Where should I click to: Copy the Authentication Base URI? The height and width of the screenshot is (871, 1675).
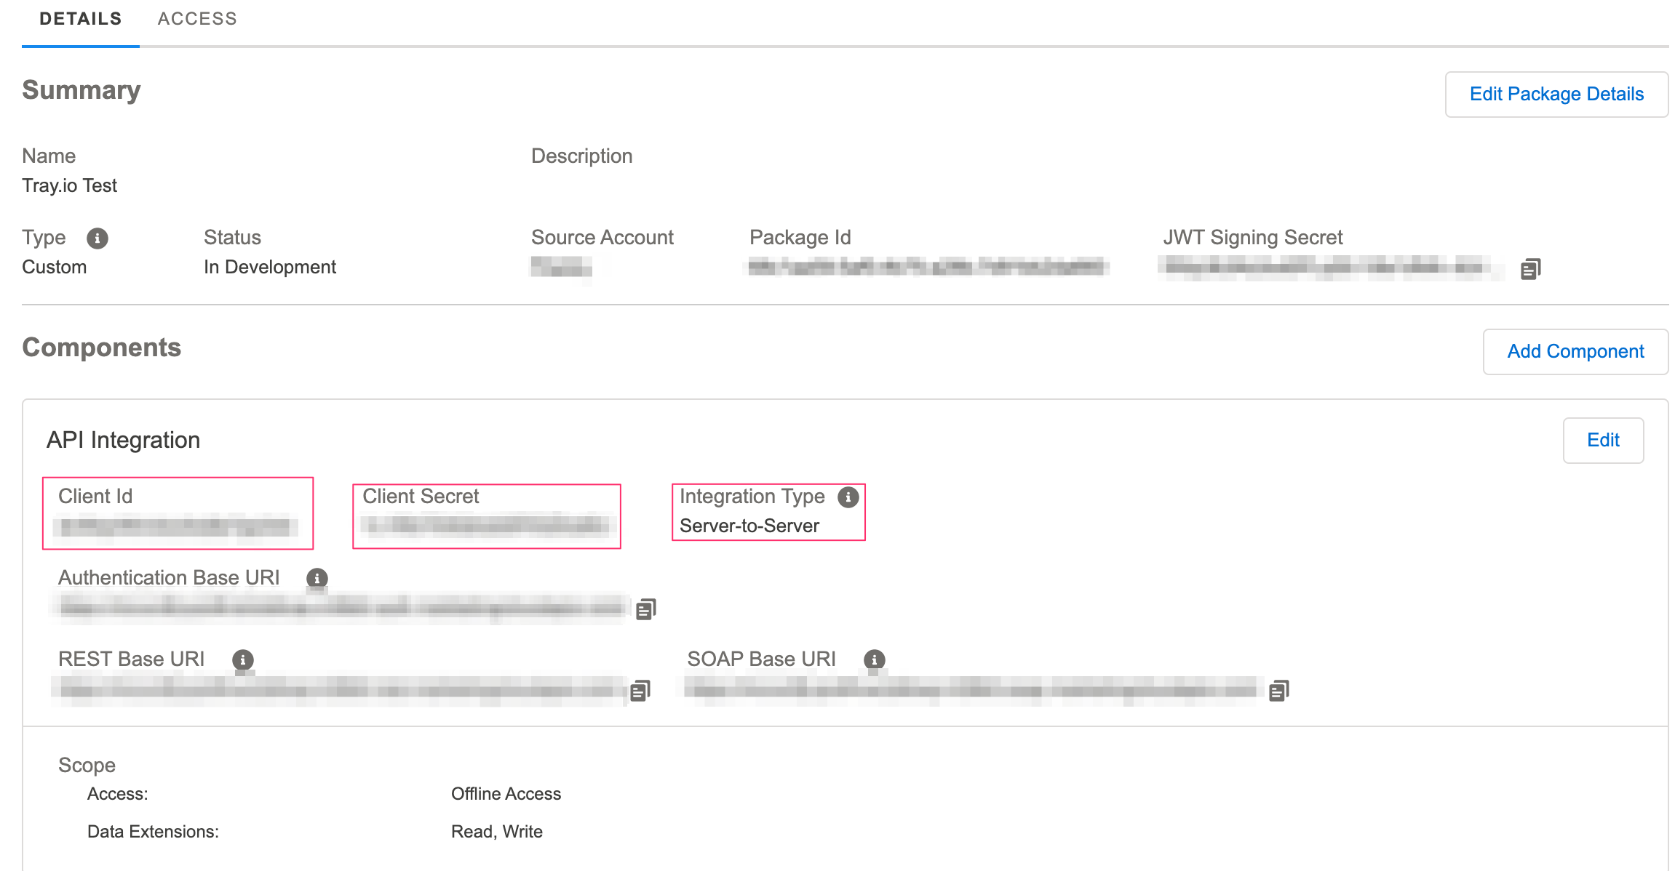click(x=645, y=609)
